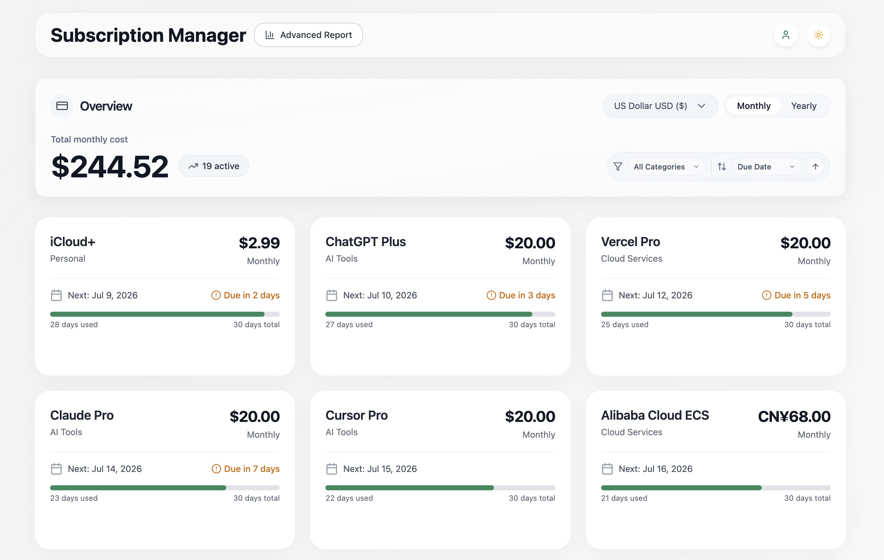Click '28 days used' label
884x560 pixels.
tap(74, 325)
